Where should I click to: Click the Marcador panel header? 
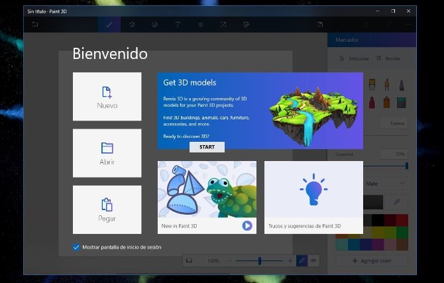coord(372,40)
